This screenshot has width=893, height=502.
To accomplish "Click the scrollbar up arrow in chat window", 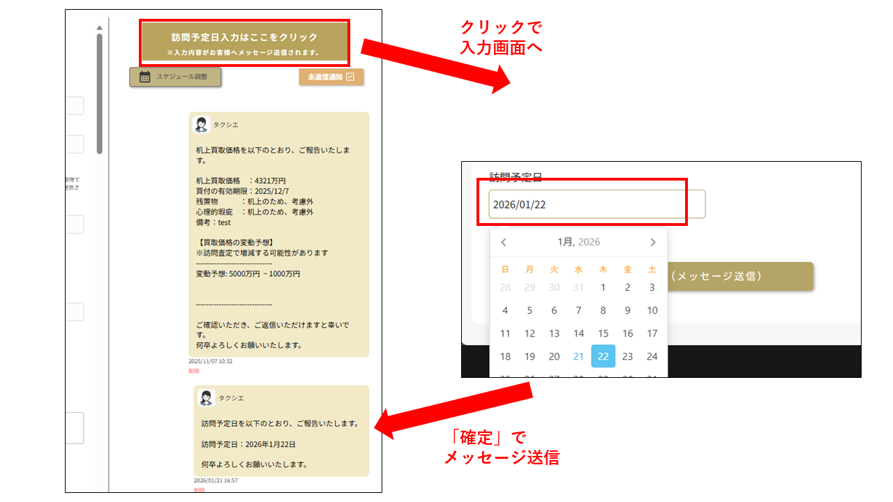I will tap(99, 28).
